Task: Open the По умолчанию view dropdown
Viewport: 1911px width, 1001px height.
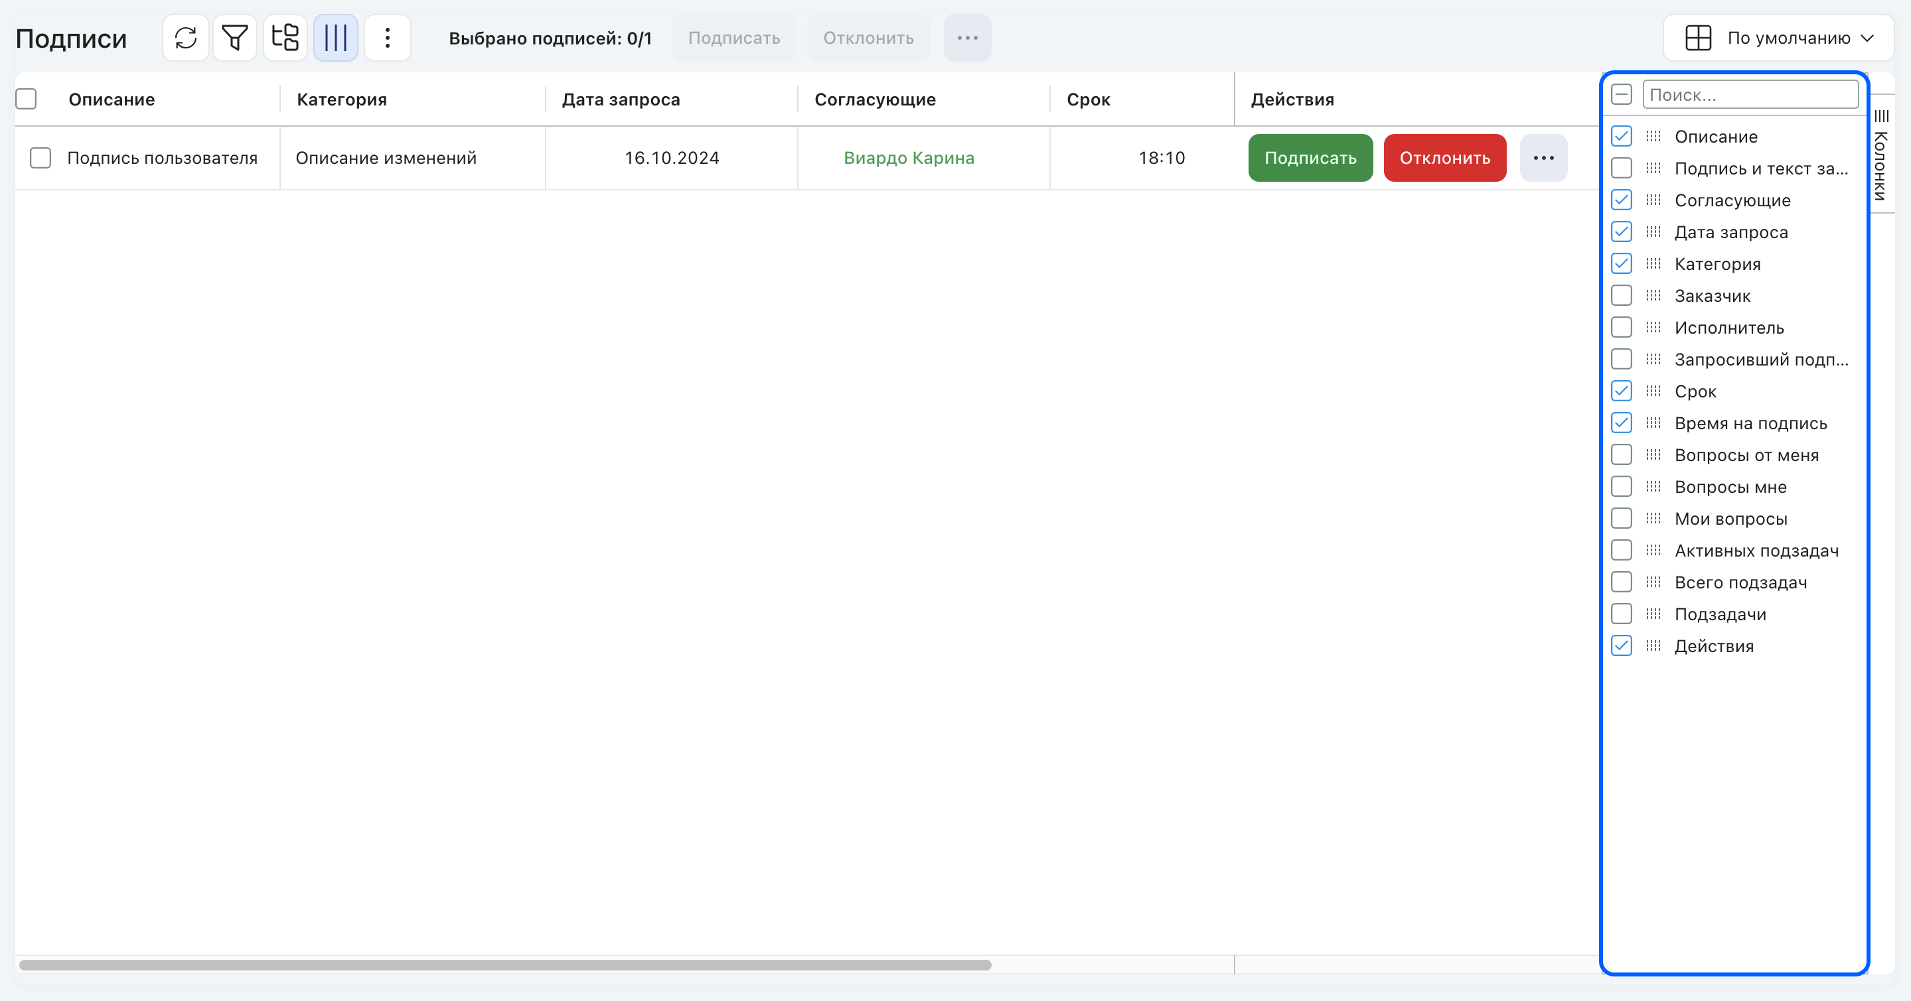Action: pos(1778,38)
